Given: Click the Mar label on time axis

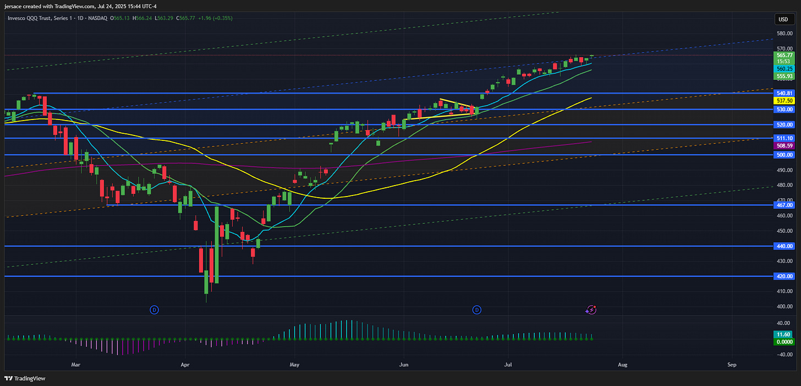Looking at the screenshot, I should tap(76, 365).
